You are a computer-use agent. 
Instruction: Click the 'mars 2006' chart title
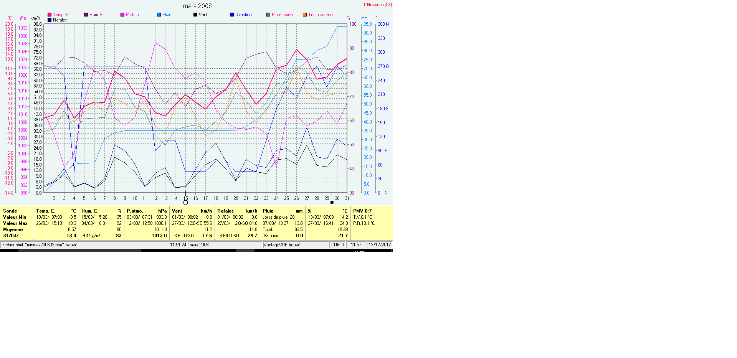[x=197, y=6]
